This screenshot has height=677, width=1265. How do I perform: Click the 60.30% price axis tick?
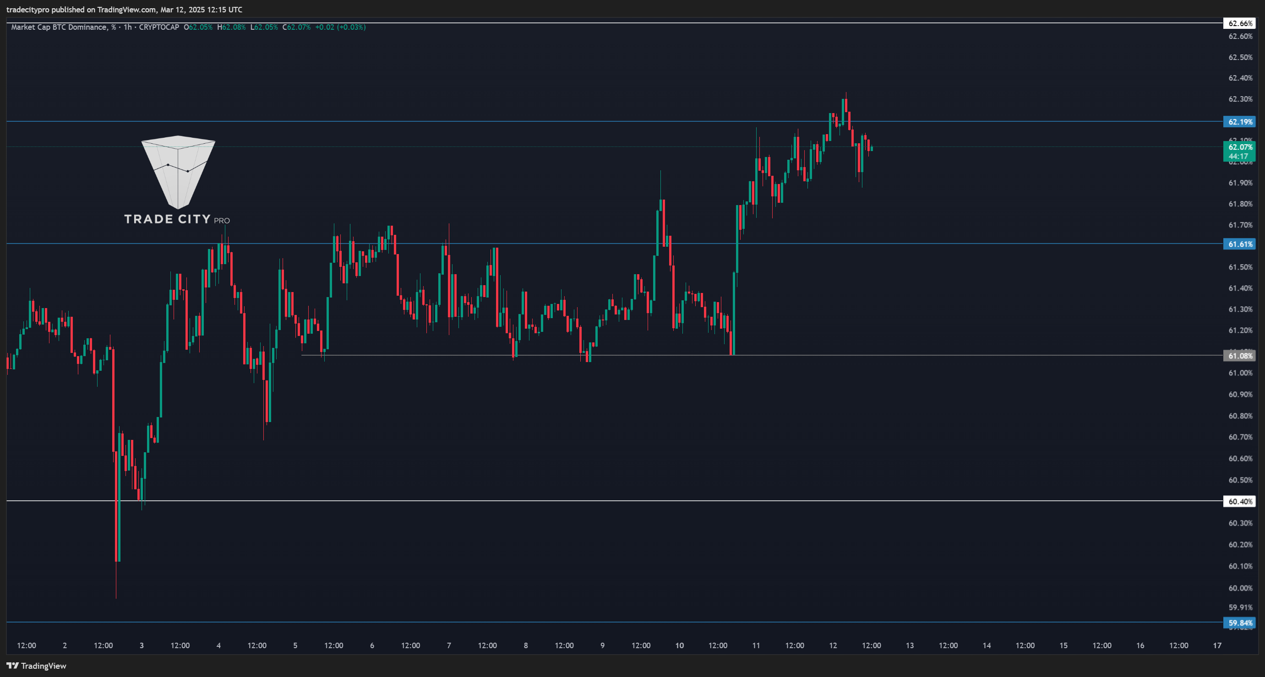(1240, 523)
